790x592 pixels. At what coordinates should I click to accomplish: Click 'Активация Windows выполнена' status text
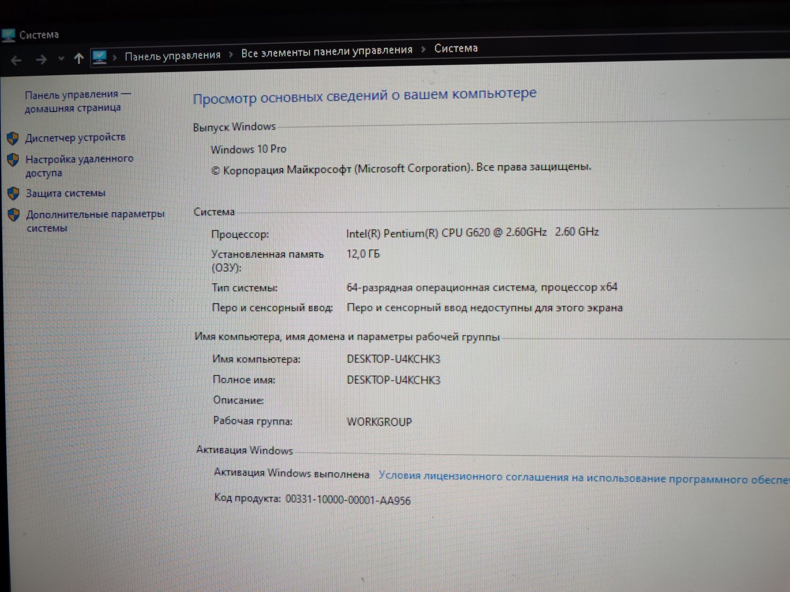pyautogui.click(x=292, y=473)
